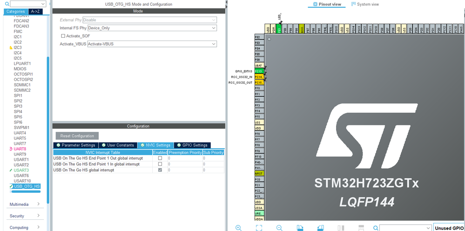Rotate the chip clockwise icon
Viewport: 465px width, 231px height.
300,228
